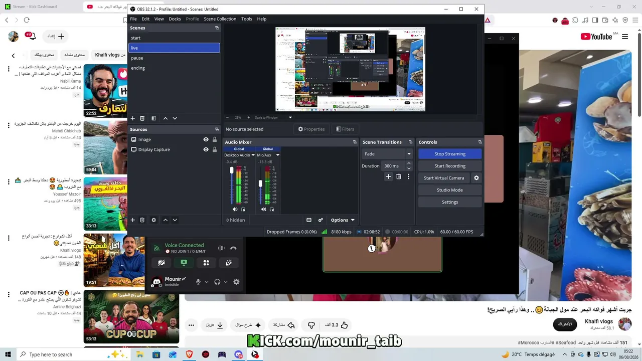Open transition properties three-dot menu

coord(408,176)
